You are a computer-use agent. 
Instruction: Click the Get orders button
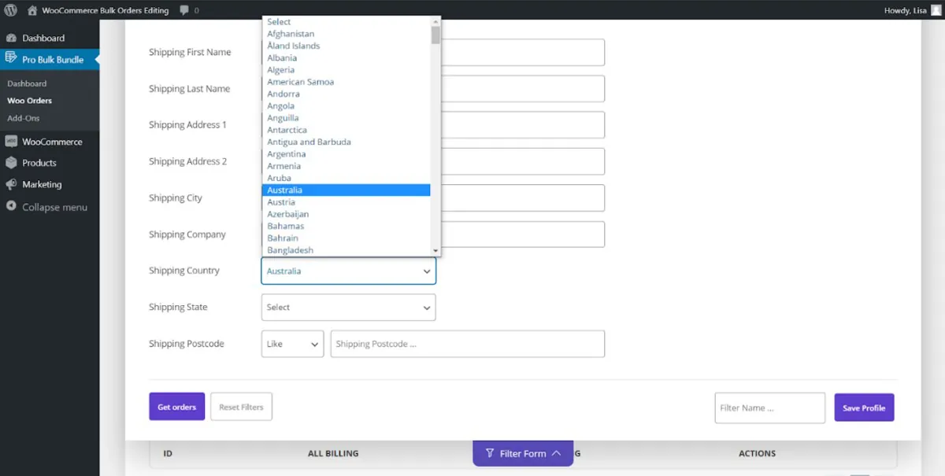[x=176, y=406]
